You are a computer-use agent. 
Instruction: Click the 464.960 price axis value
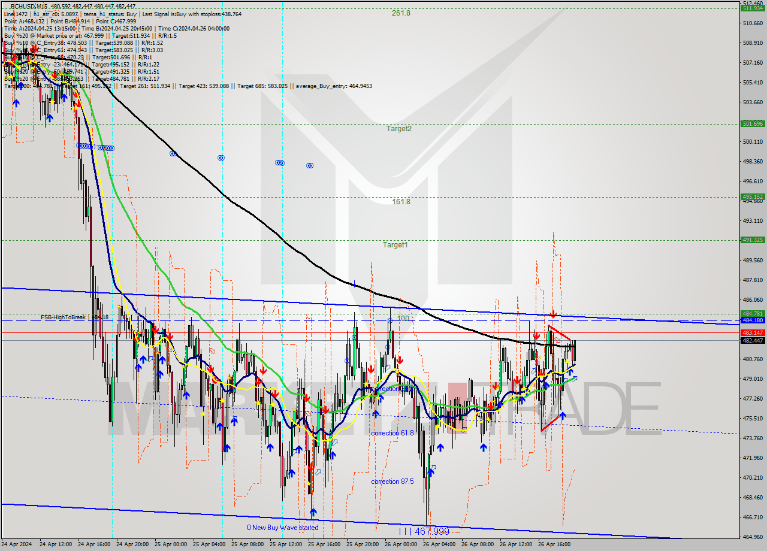pos(753,537)
